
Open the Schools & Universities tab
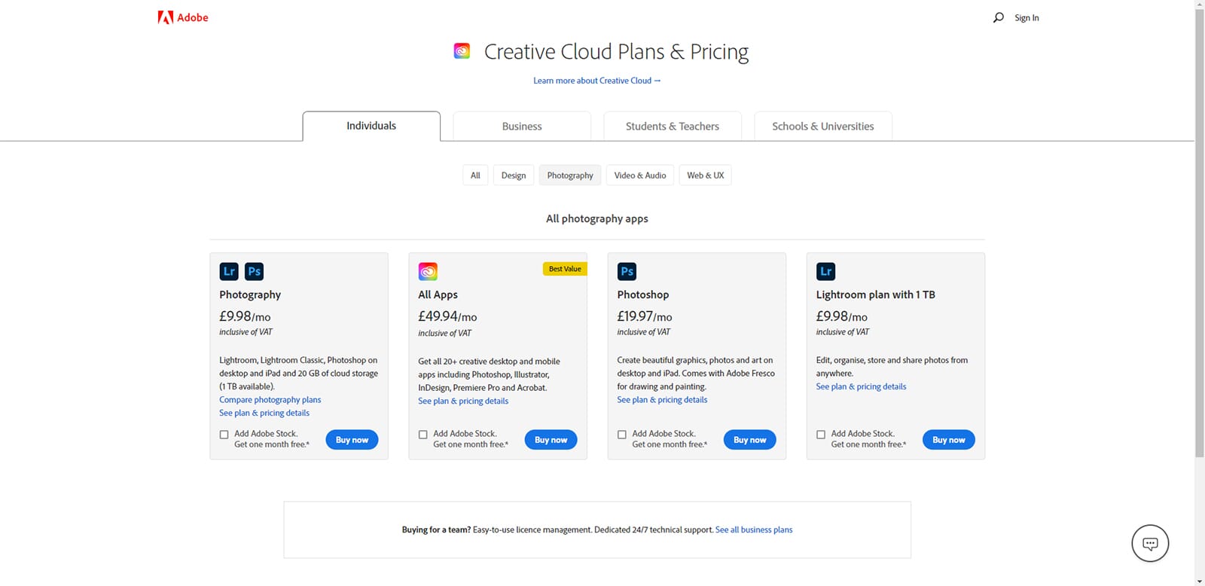[823, 126]
